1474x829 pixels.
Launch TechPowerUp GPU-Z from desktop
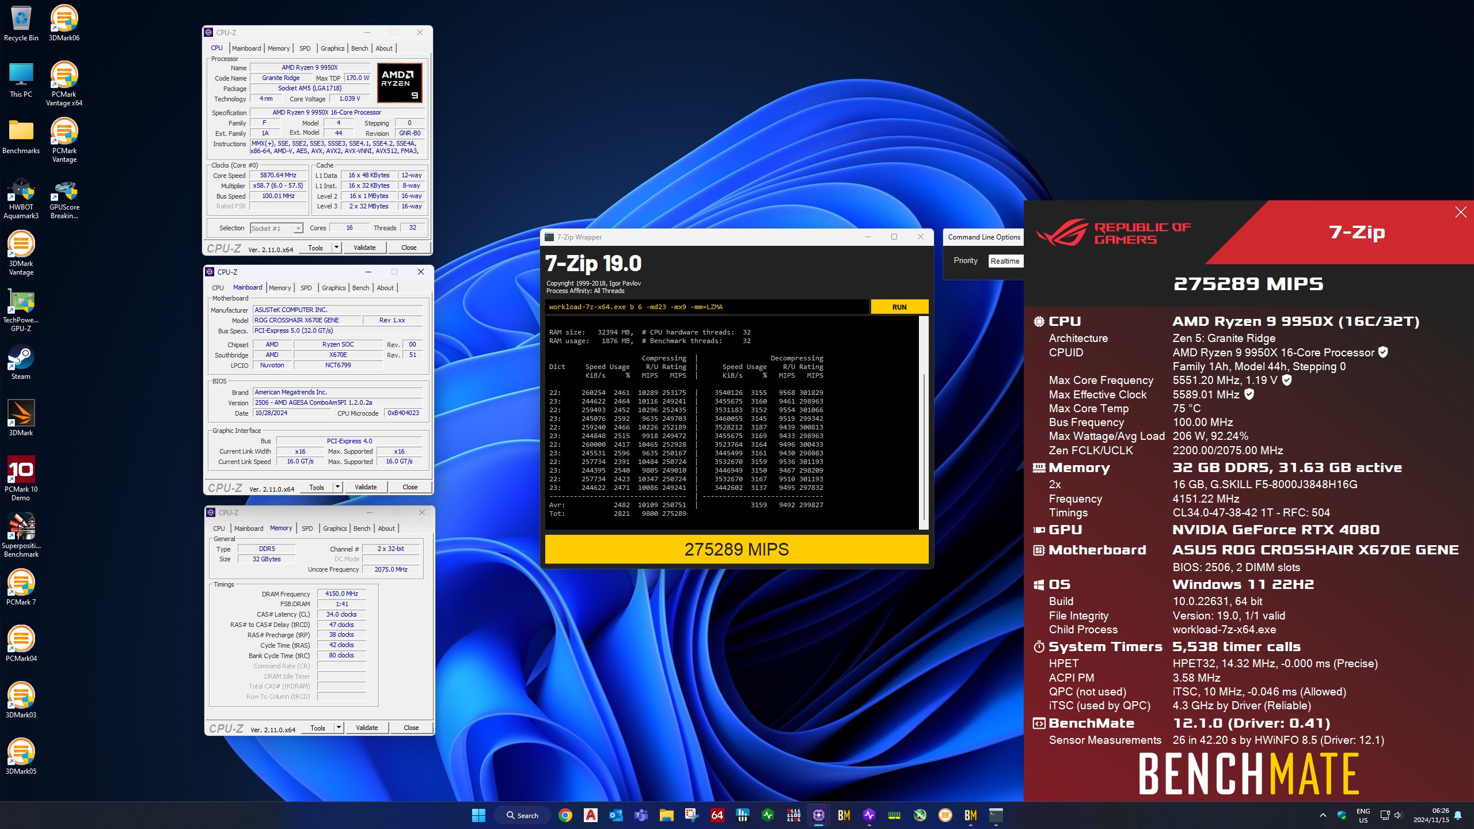pos(21,311)
